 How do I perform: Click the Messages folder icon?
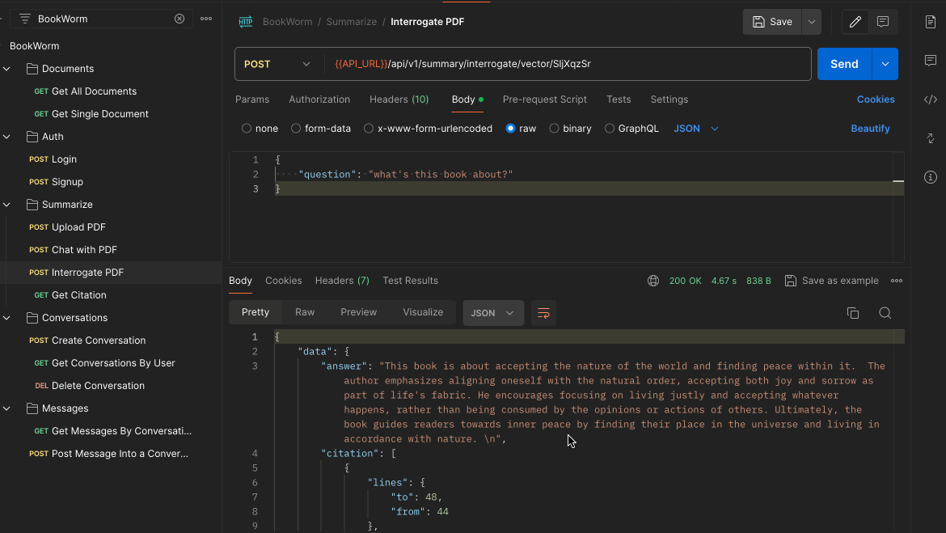[32, 408]
